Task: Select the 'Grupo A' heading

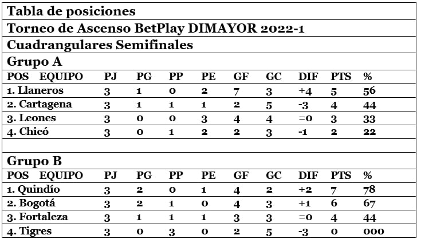Action: click(x=34, y=61)
